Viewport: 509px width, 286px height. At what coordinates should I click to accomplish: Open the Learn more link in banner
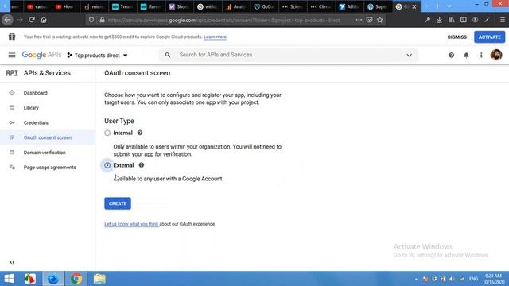[215, 37]
